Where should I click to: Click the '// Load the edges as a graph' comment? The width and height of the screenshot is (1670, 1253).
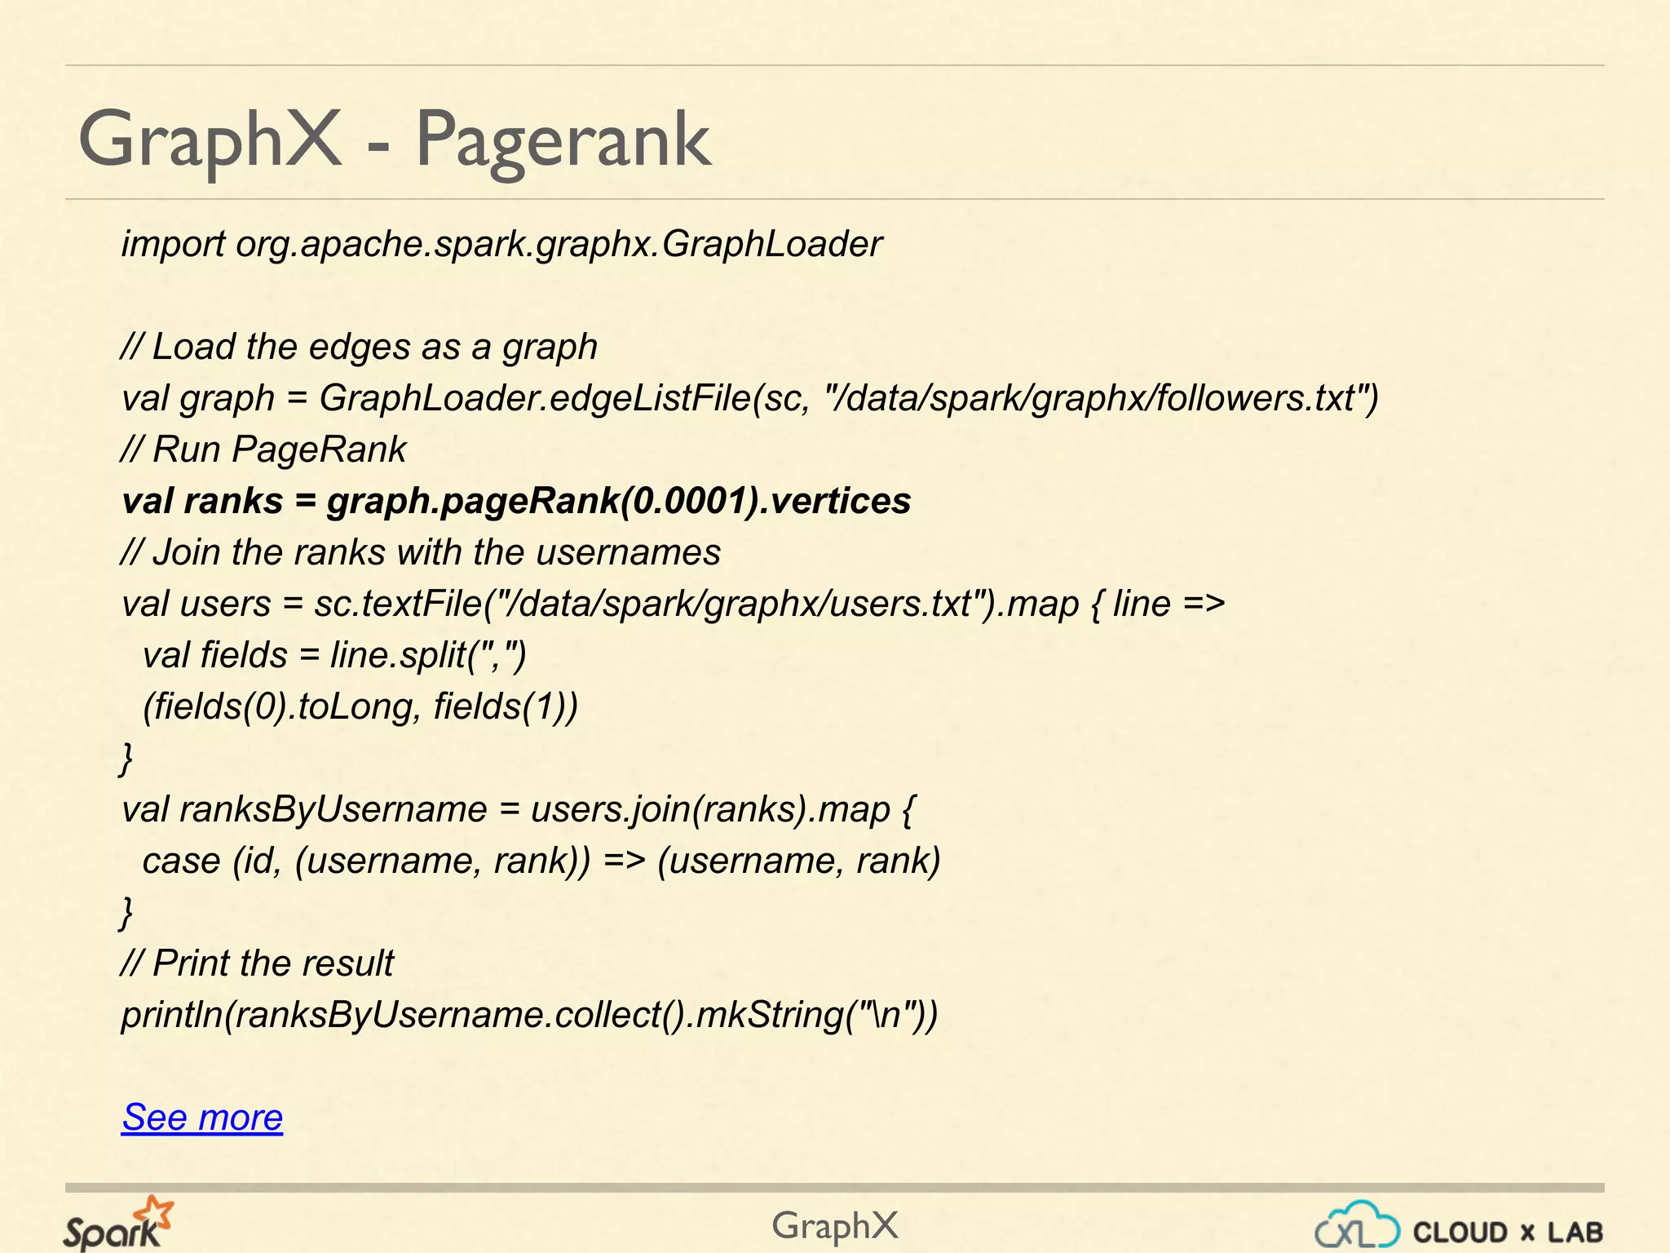pyautogui.click(x=359, y=348)
